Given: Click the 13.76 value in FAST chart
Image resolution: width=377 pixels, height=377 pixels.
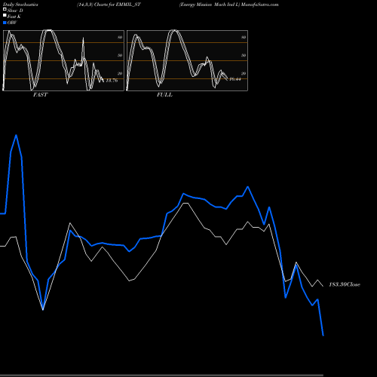Looking at the screenshot, I should click(x=112, y=81).
